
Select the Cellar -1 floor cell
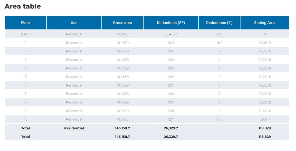[26, 34]
